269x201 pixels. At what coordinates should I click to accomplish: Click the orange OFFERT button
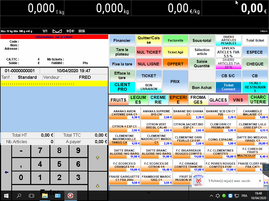[x=175, y=64]
